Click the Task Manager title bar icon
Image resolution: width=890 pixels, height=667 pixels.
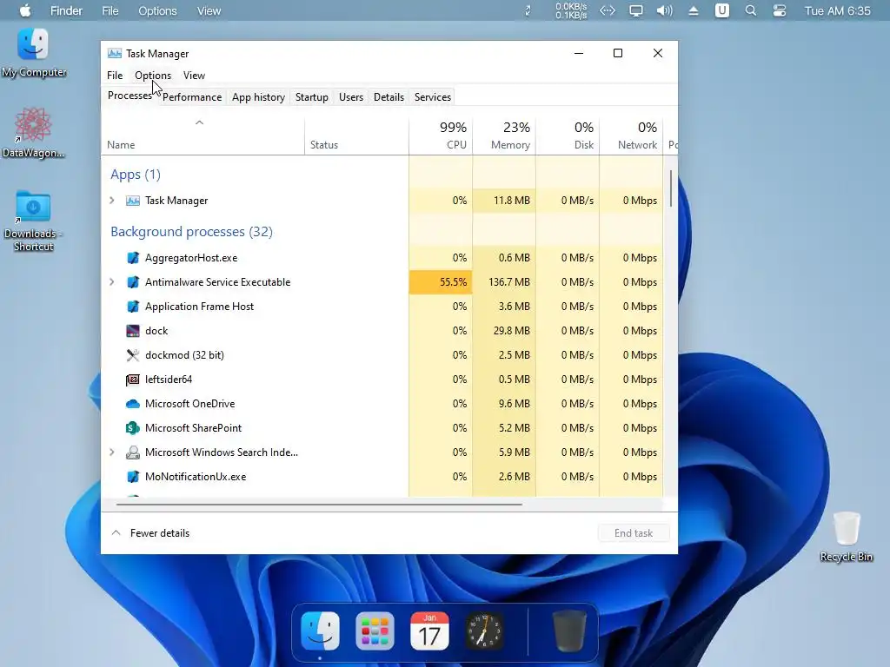115,53
